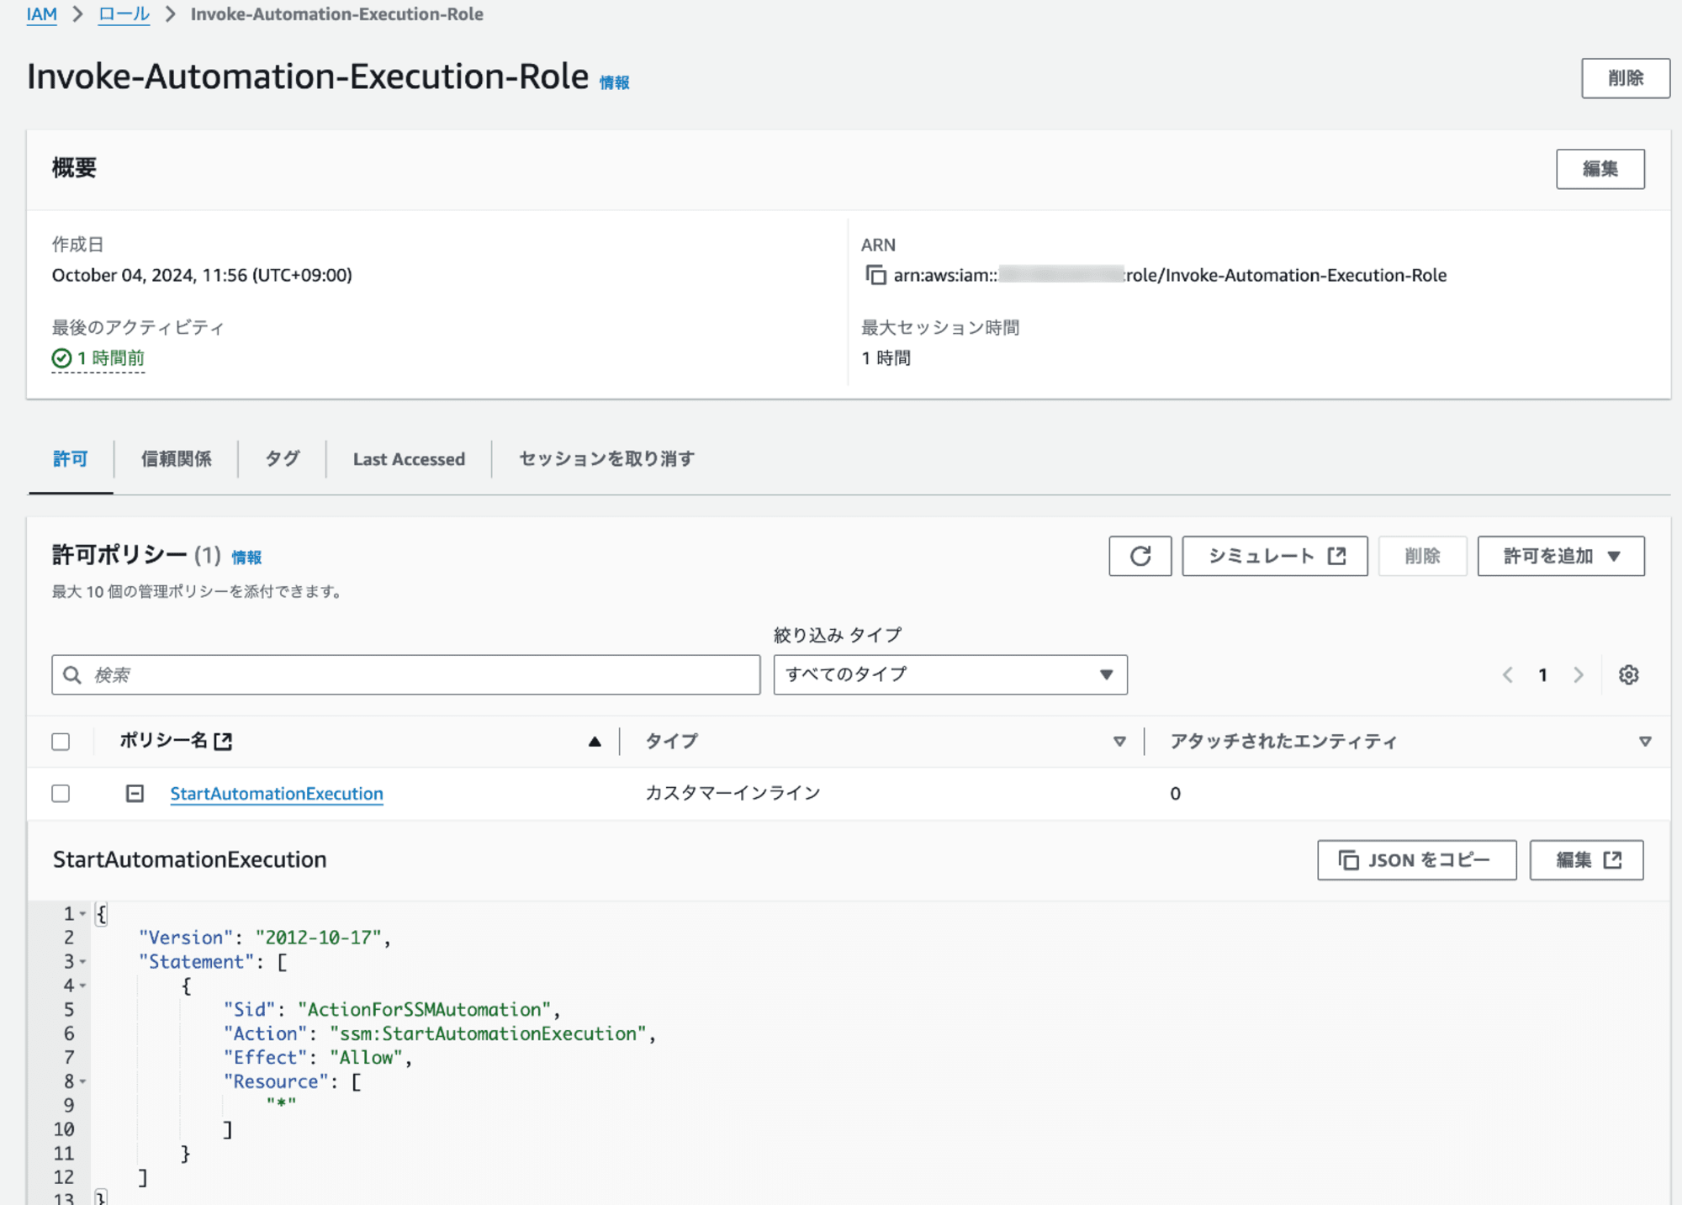Fold JSON line 1 opening brace

[83, 914]
